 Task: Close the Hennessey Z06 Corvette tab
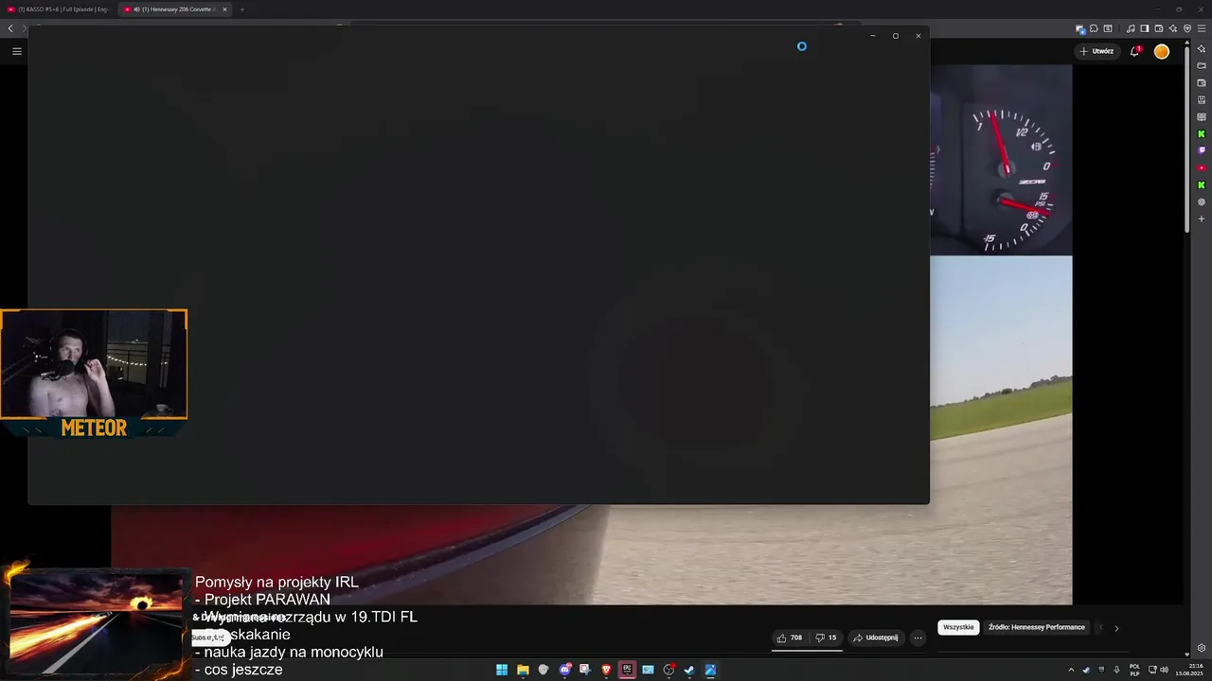(224, 9)
